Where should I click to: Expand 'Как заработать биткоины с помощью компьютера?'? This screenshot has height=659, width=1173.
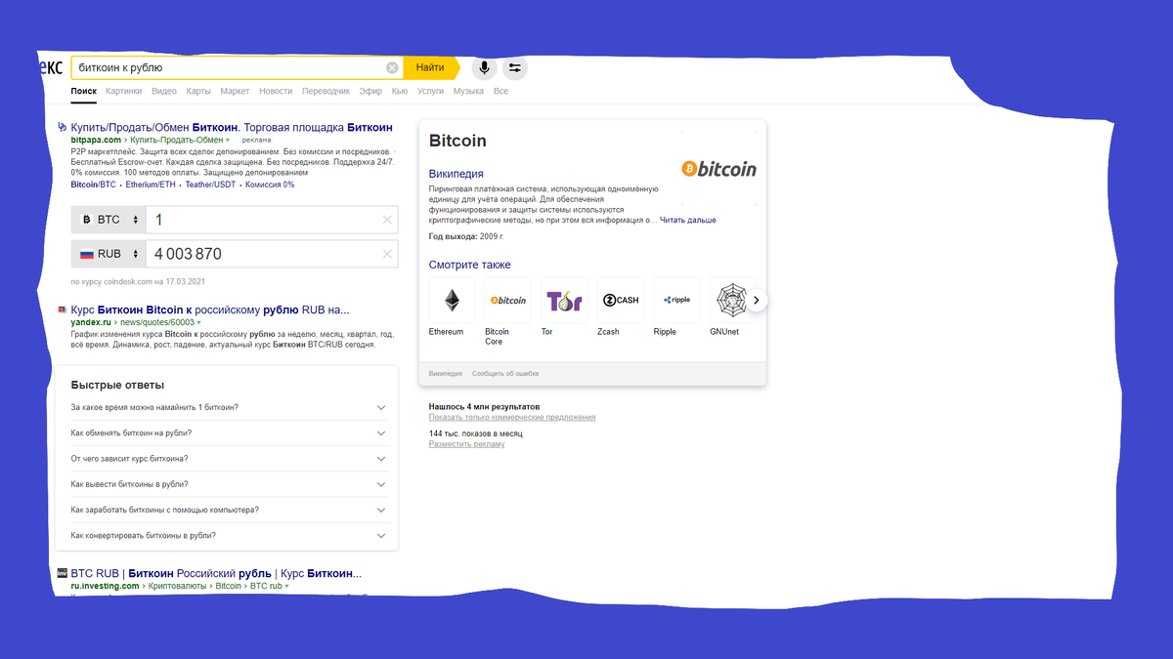(230, 510)
